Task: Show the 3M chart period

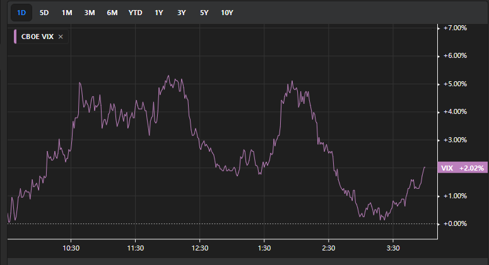Action: 90,13
